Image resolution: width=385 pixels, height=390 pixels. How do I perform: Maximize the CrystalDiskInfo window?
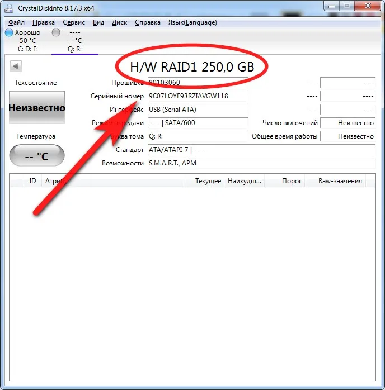pos(347,6)
